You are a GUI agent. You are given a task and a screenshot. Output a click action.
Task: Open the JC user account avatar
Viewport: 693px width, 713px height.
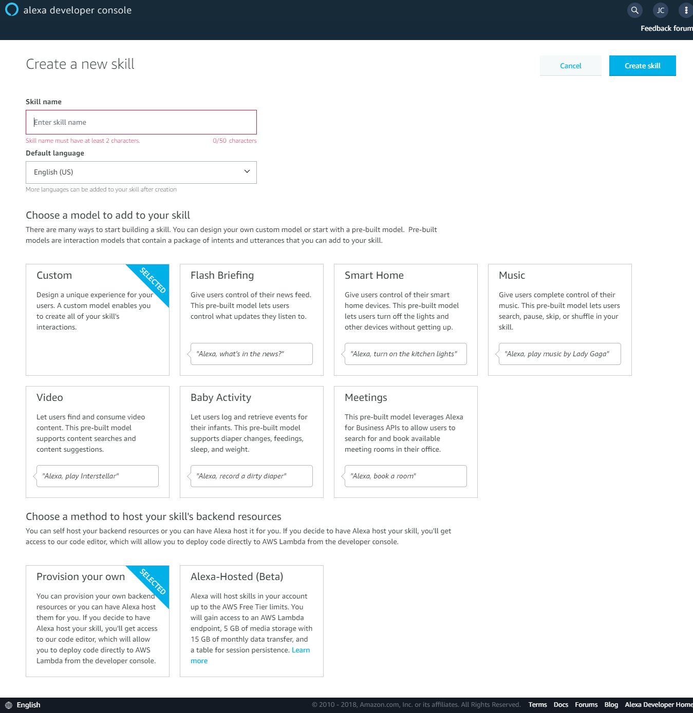[661, 10]
